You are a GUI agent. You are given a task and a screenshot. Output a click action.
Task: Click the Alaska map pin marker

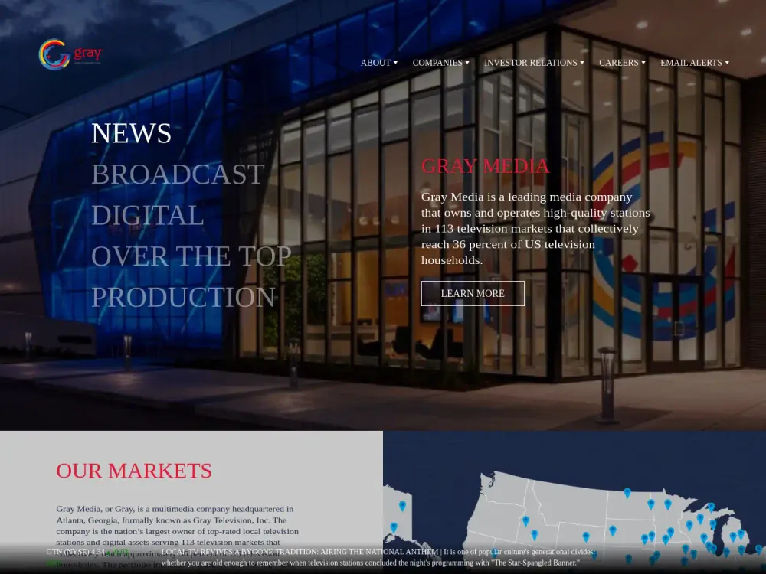402,506
